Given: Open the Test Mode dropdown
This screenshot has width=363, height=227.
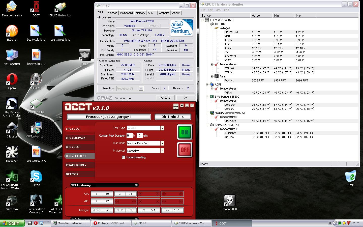Looking at the screenshot, I should [162, 143].
